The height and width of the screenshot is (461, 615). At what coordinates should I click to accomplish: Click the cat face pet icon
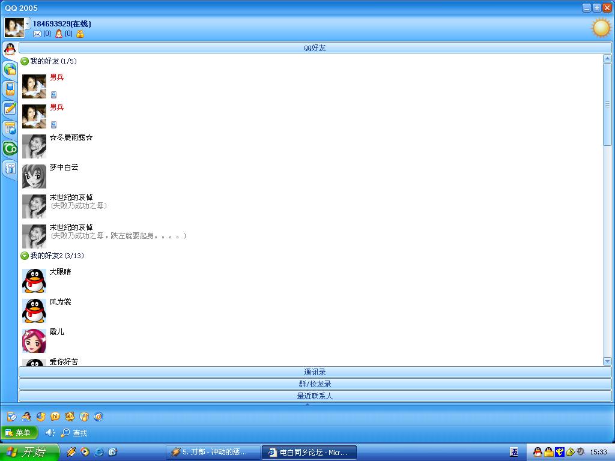click(70, 417)
